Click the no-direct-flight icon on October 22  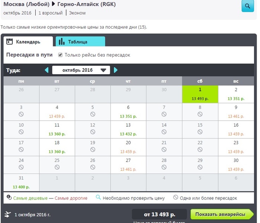pyautogui.click(x=200, y=149)
